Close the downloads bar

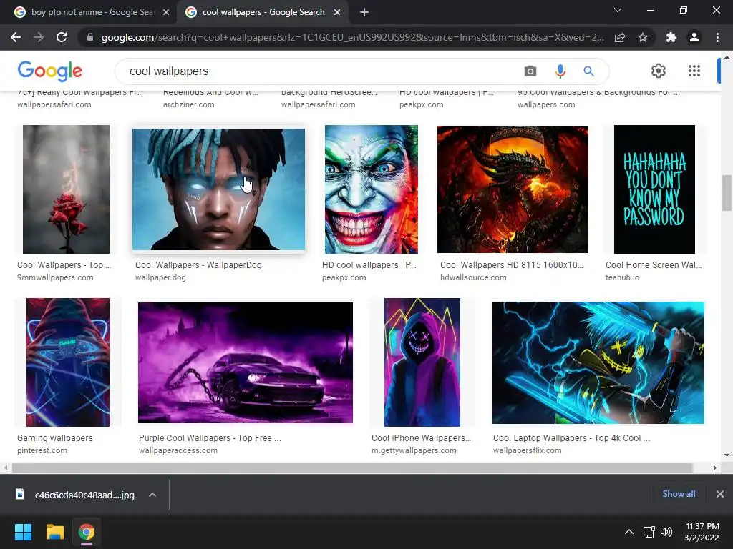coord(720,494)
